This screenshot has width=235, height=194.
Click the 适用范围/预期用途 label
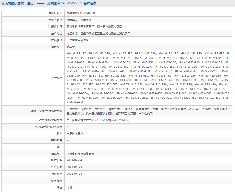point(51,120)
